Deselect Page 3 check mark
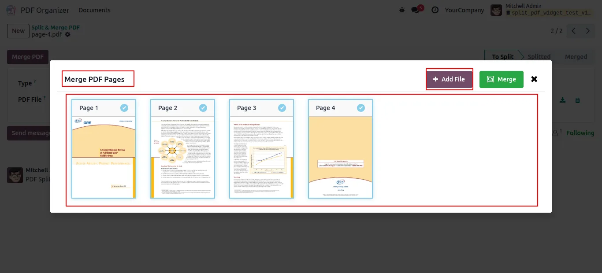 tap(282, 107)
